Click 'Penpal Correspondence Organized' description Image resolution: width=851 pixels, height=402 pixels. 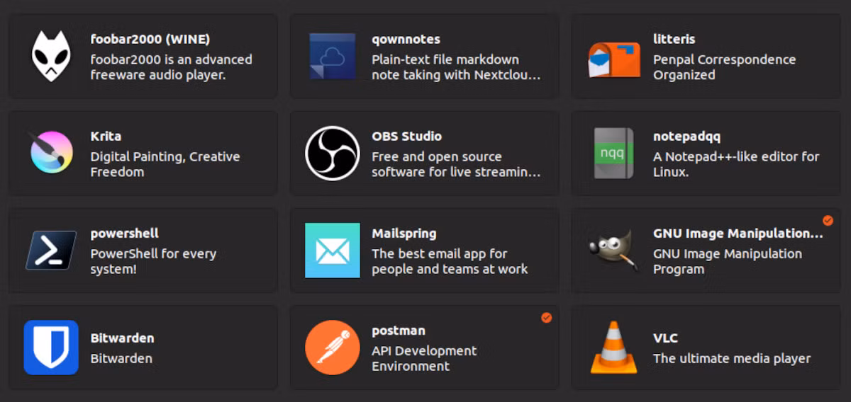[x=724, y=67]
